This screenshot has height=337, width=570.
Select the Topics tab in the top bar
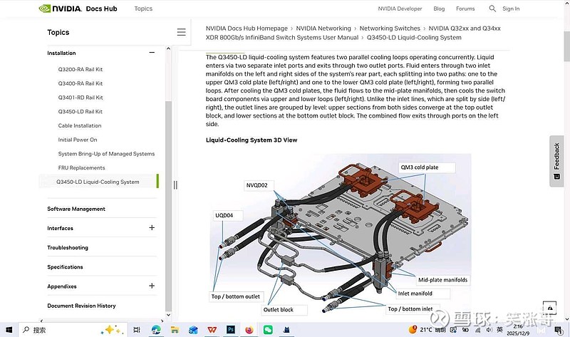[143, 9]
